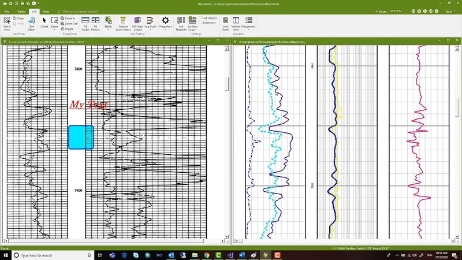
Task: Click depth label 7300 on raster log
Action: pyautogui.click(x=78, y=69)
